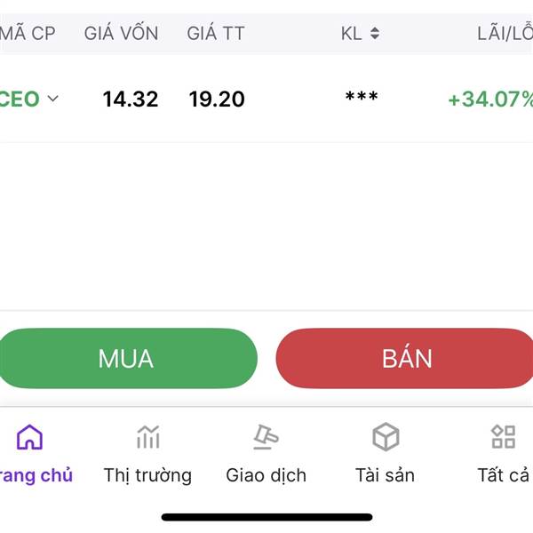The image size is (533, 533).
Task: Reveal the hidden *** quantity value
Action: tap(362, 96)
